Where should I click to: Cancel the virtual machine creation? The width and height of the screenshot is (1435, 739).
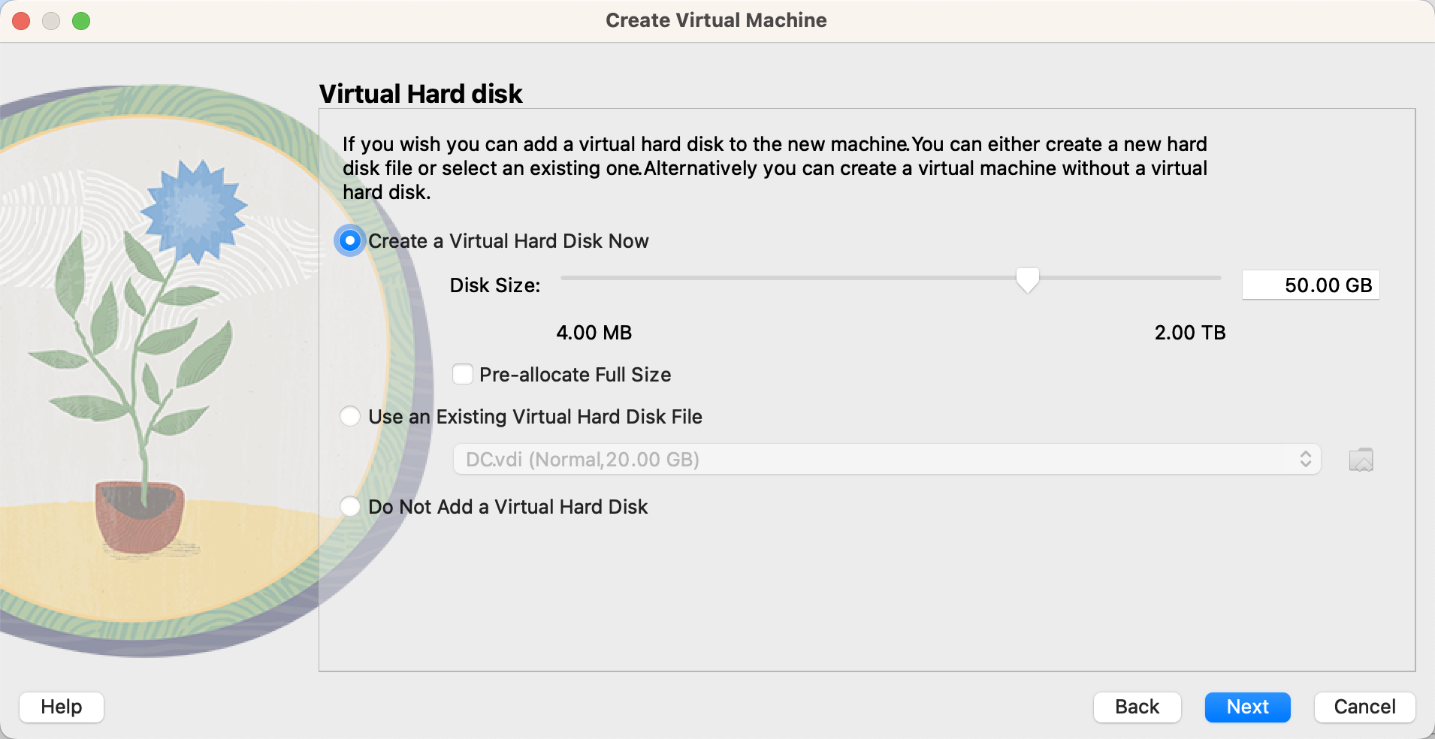click(1364, 707)
